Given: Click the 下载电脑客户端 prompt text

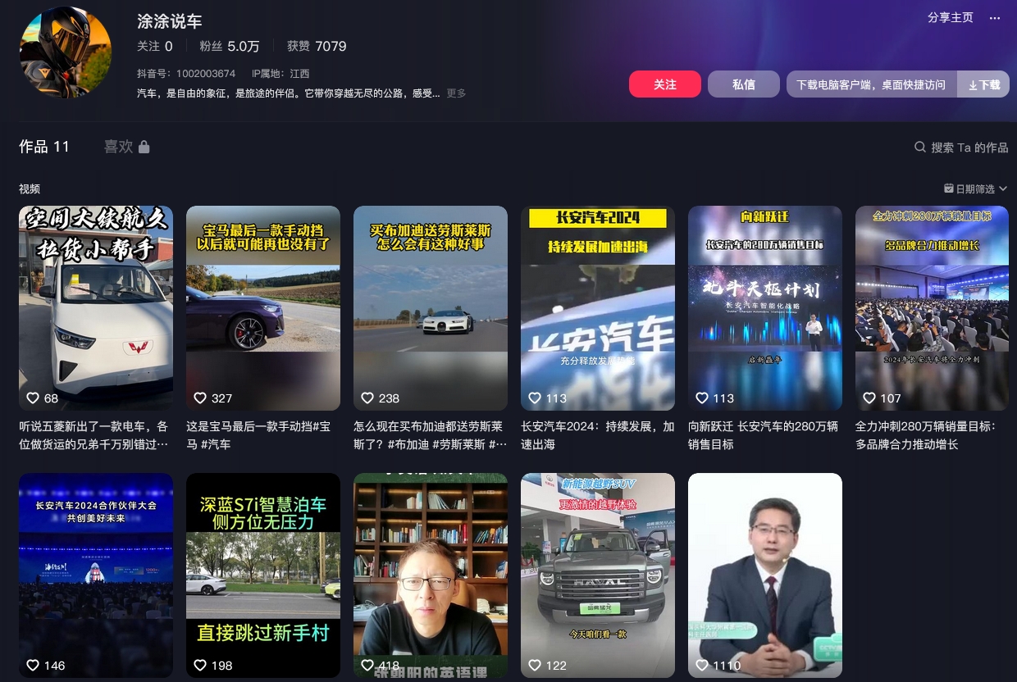Looking at the screenshot, I should tap(871, 84).
